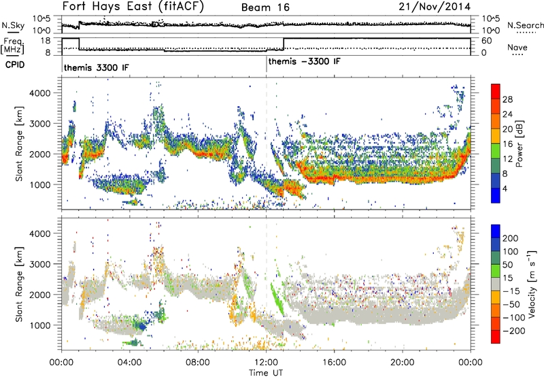
Task: Select the 'CPID' row label
Action: [x=15, y=65]
